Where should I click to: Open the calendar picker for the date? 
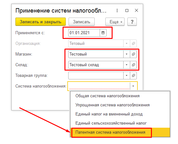click(x=103, y=33)
